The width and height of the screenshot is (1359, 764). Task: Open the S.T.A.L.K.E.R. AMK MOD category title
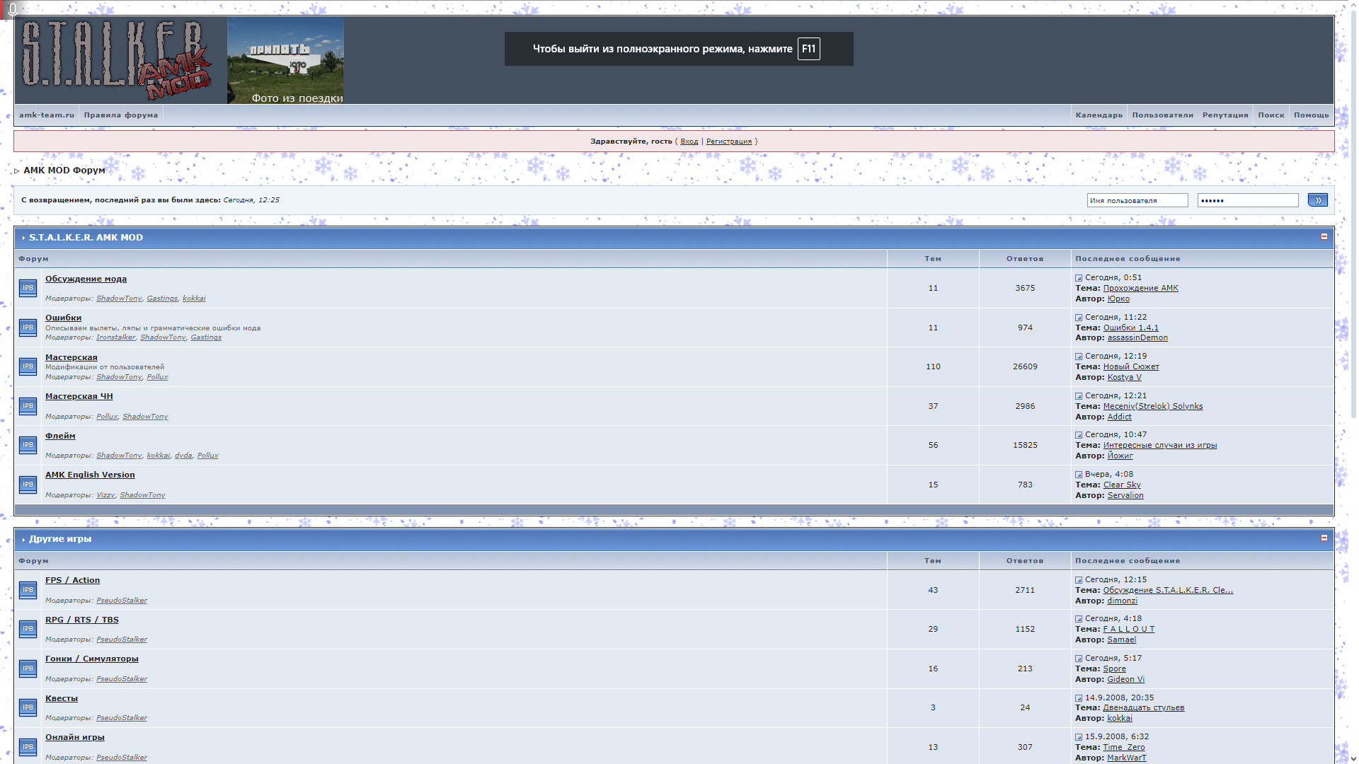(86, 238)
